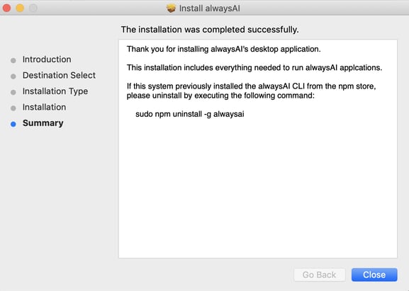
Task: Select the Installation step label
Action: [45, 107]
